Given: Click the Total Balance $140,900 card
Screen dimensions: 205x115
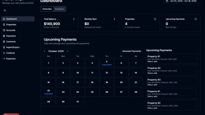Looking at the screenshot, I should tap(60, 23).
